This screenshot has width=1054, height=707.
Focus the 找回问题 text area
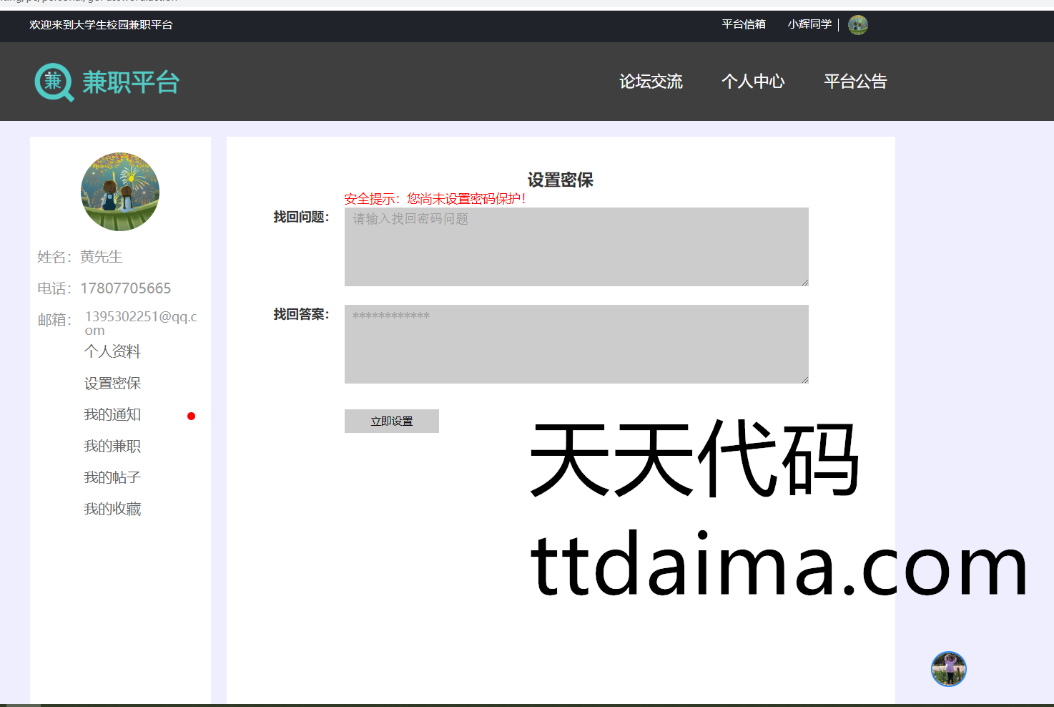[576, 247]
